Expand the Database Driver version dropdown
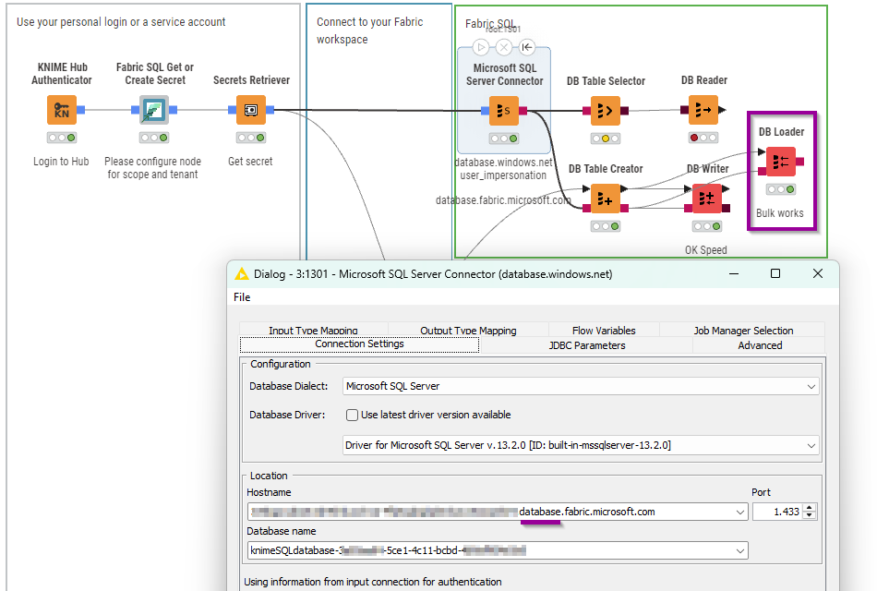The image size is (877, 591). [x=580, y=445]
